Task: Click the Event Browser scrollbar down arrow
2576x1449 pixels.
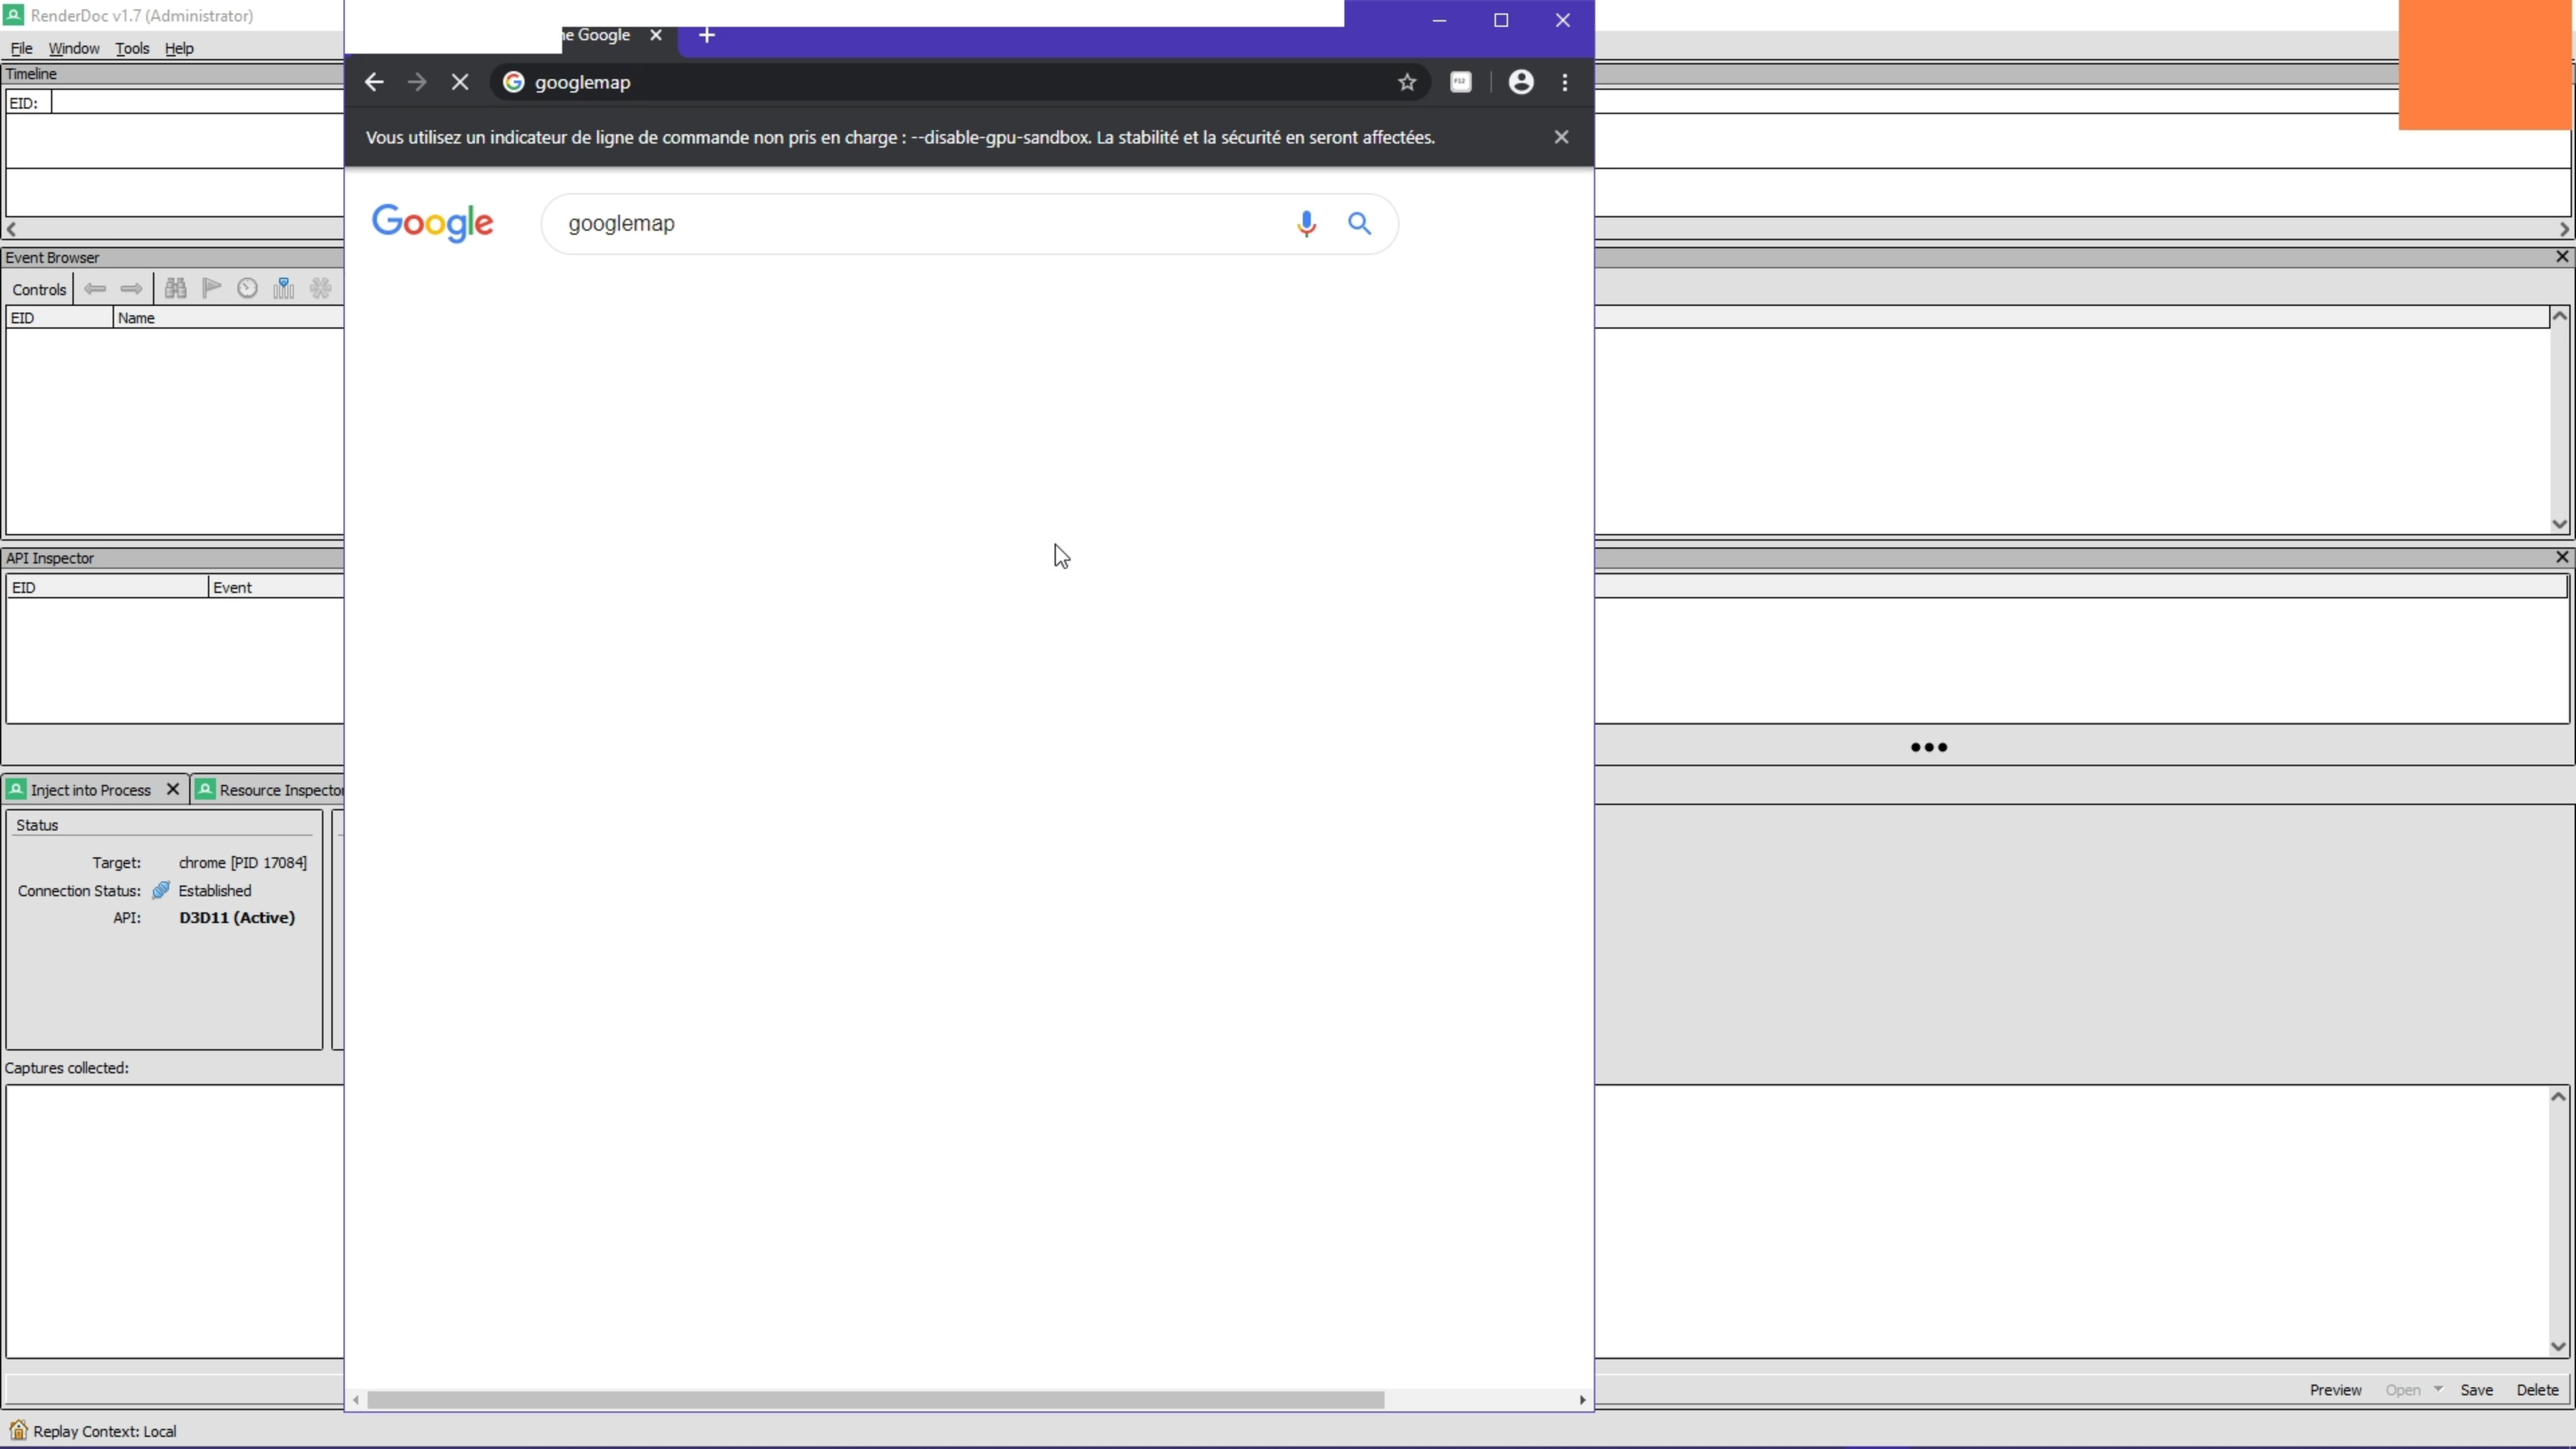Action: 2559,524
